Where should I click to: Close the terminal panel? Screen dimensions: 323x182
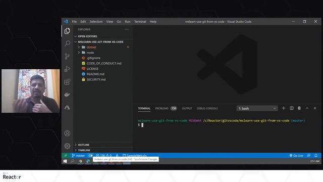[x=315, y=108]
